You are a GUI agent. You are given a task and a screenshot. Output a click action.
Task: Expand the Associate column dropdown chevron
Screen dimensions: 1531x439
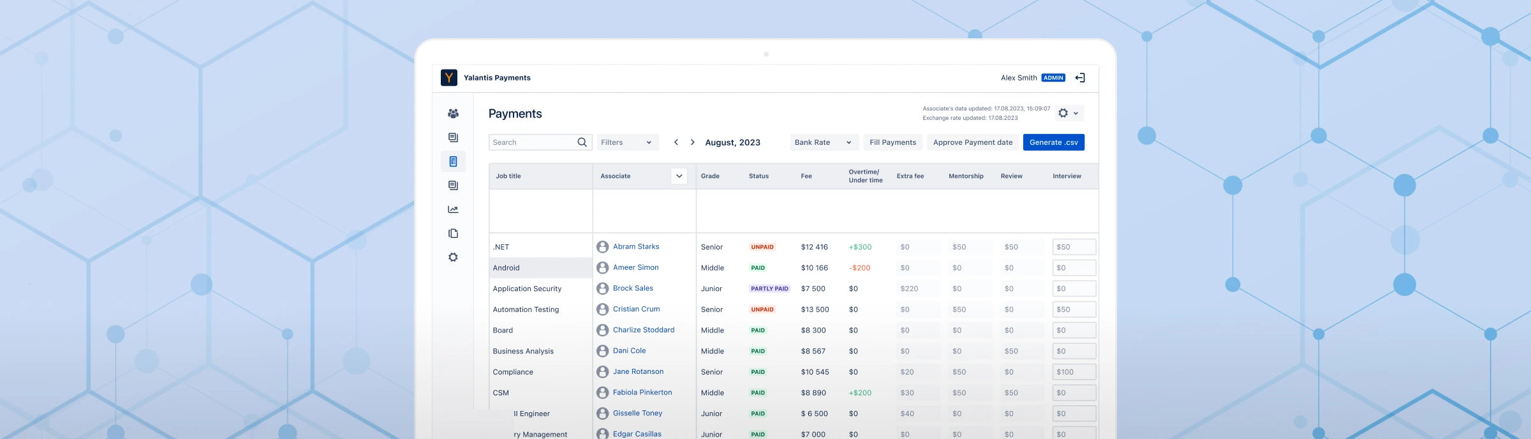(x=679, y=176)
